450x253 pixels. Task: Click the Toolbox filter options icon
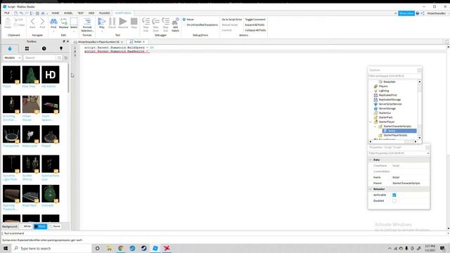[65, 58]
